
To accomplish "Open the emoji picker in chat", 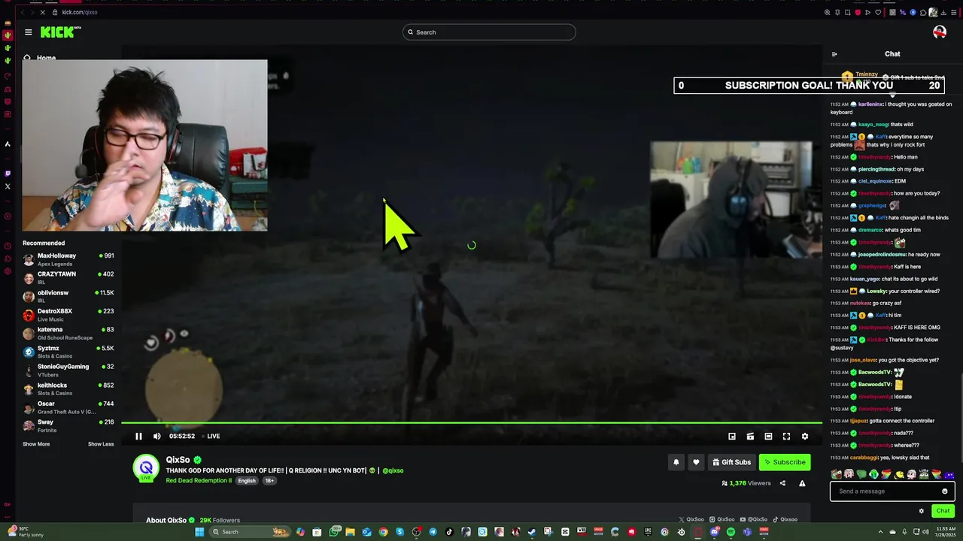I will coord(945,491).
